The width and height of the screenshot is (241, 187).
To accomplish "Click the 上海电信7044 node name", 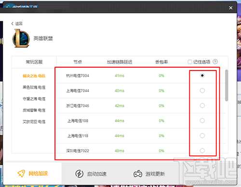I will click(78, 91).
